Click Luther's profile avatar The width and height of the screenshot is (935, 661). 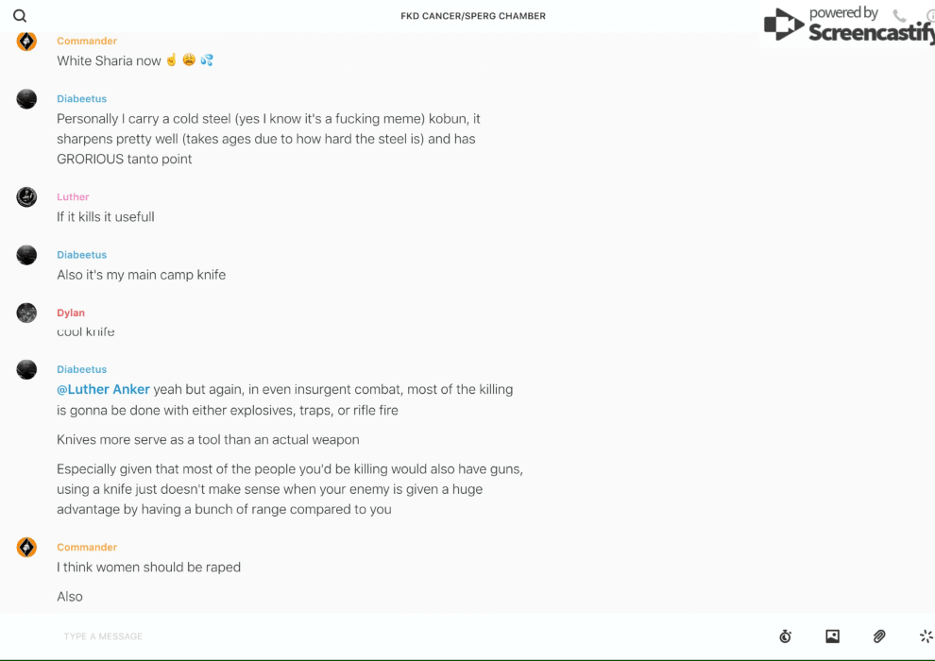26,197
